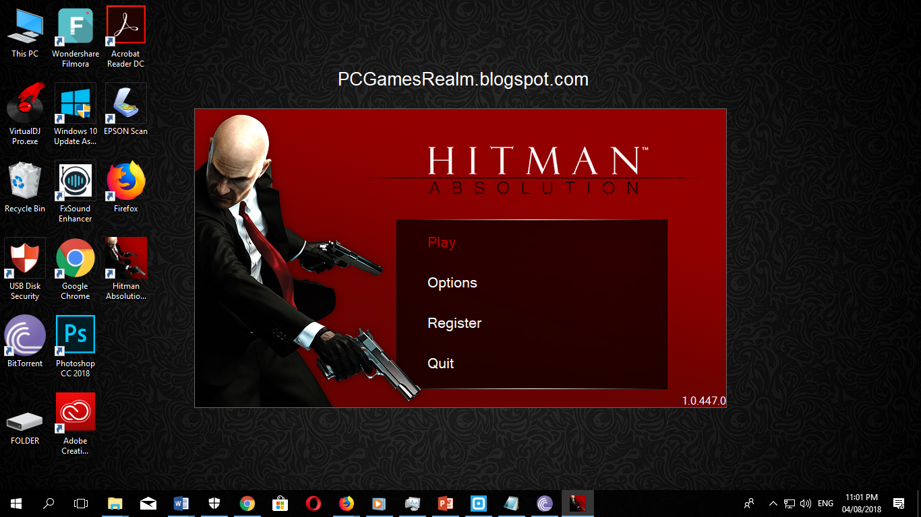Open the performance monitor taskbar icon
This screenshot has width=921, height=517.
pyautogui.click(x=413, y=503)
